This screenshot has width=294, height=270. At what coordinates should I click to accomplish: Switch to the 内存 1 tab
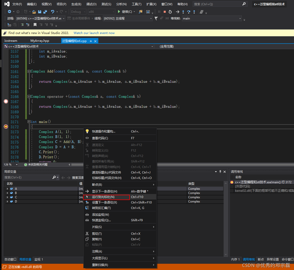(235, 259)
